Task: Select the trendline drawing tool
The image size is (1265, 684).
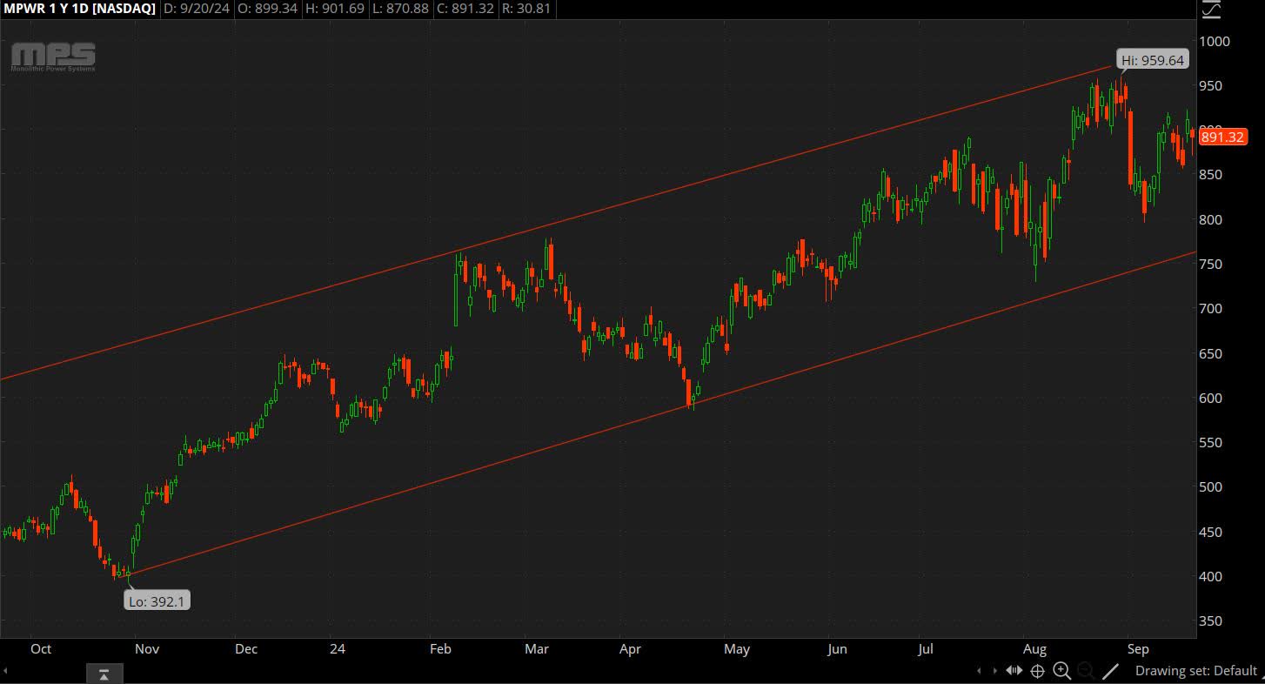Action: pos(1112,671)
